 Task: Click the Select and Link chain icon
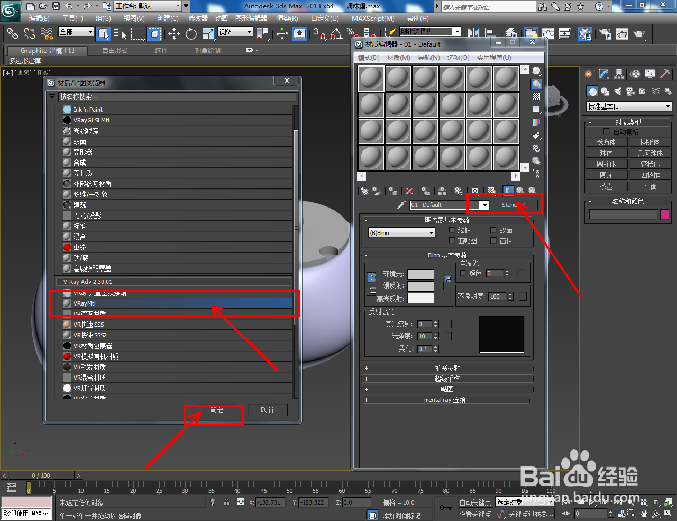click(x=12, y=34)
